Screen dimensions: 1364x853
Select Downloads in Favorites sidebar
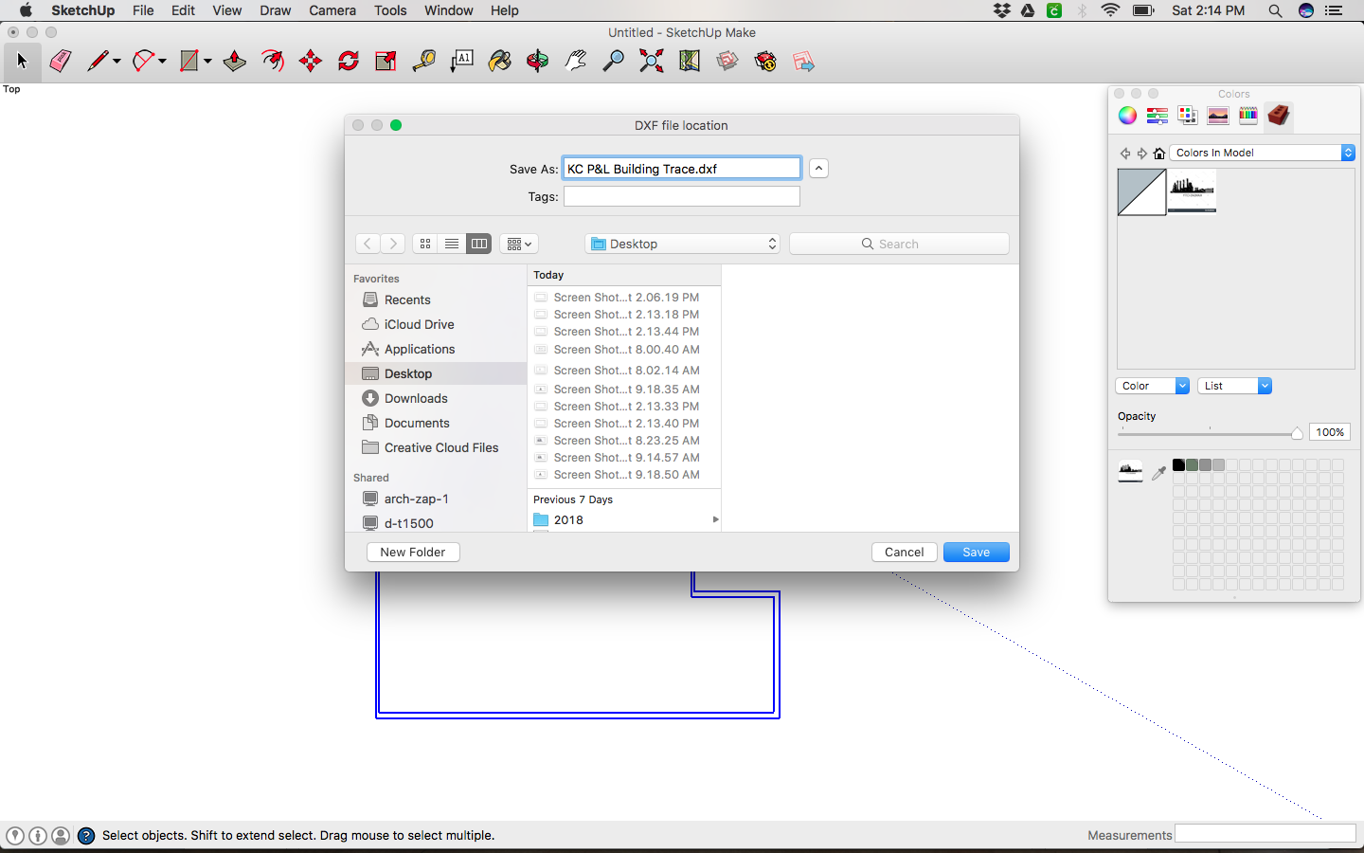(436, 398)
